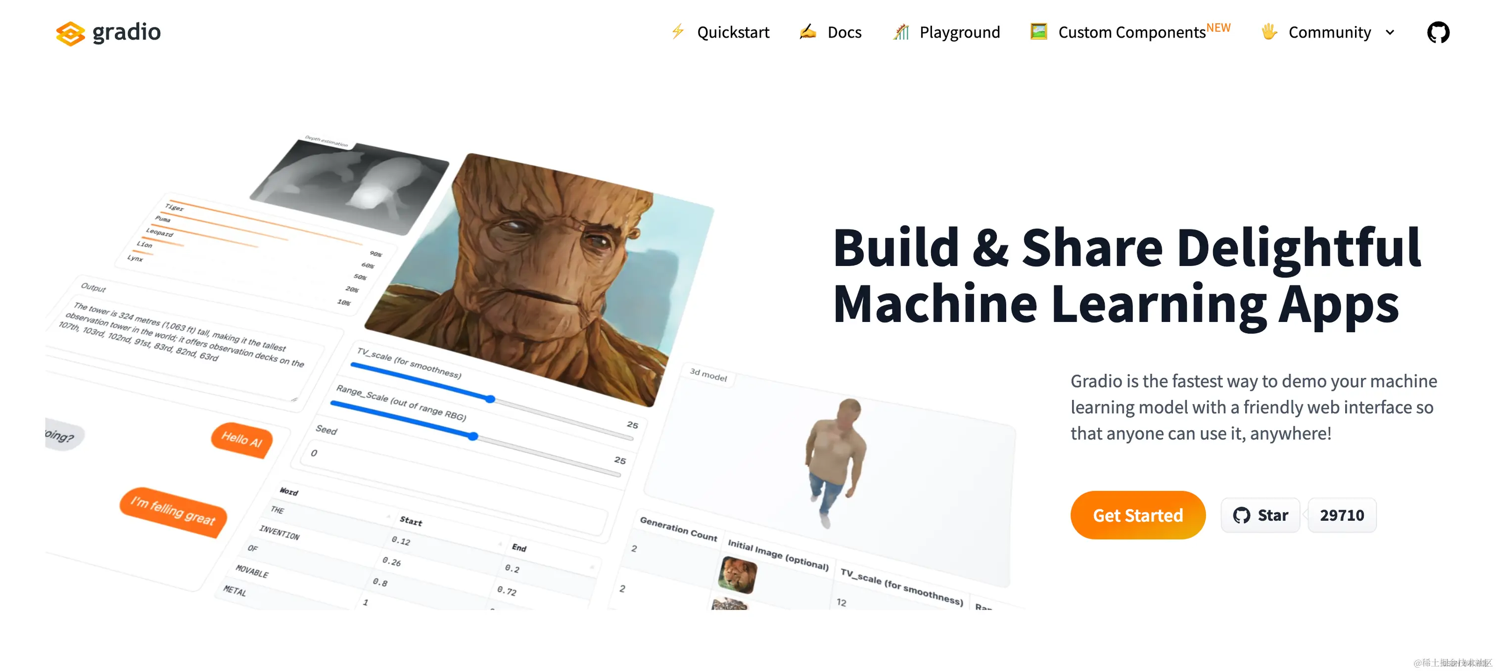Image resolution: width=1496 pixels, height=671 pixels.
Task: Click the lion thumbnail under Initial Image
Action: tap(737, 574)
